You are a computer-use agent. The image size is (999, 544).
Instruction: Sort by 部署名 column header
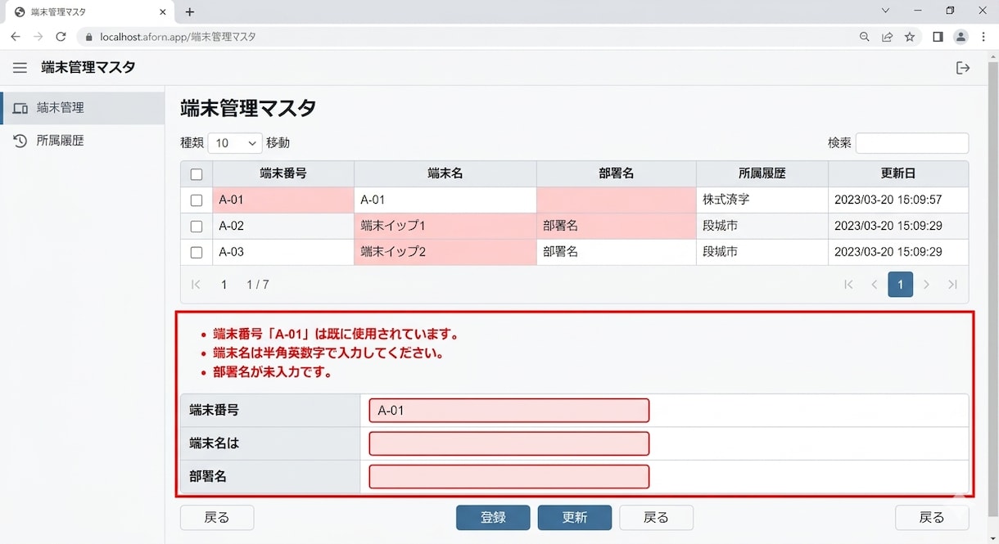tap(617, 173)
